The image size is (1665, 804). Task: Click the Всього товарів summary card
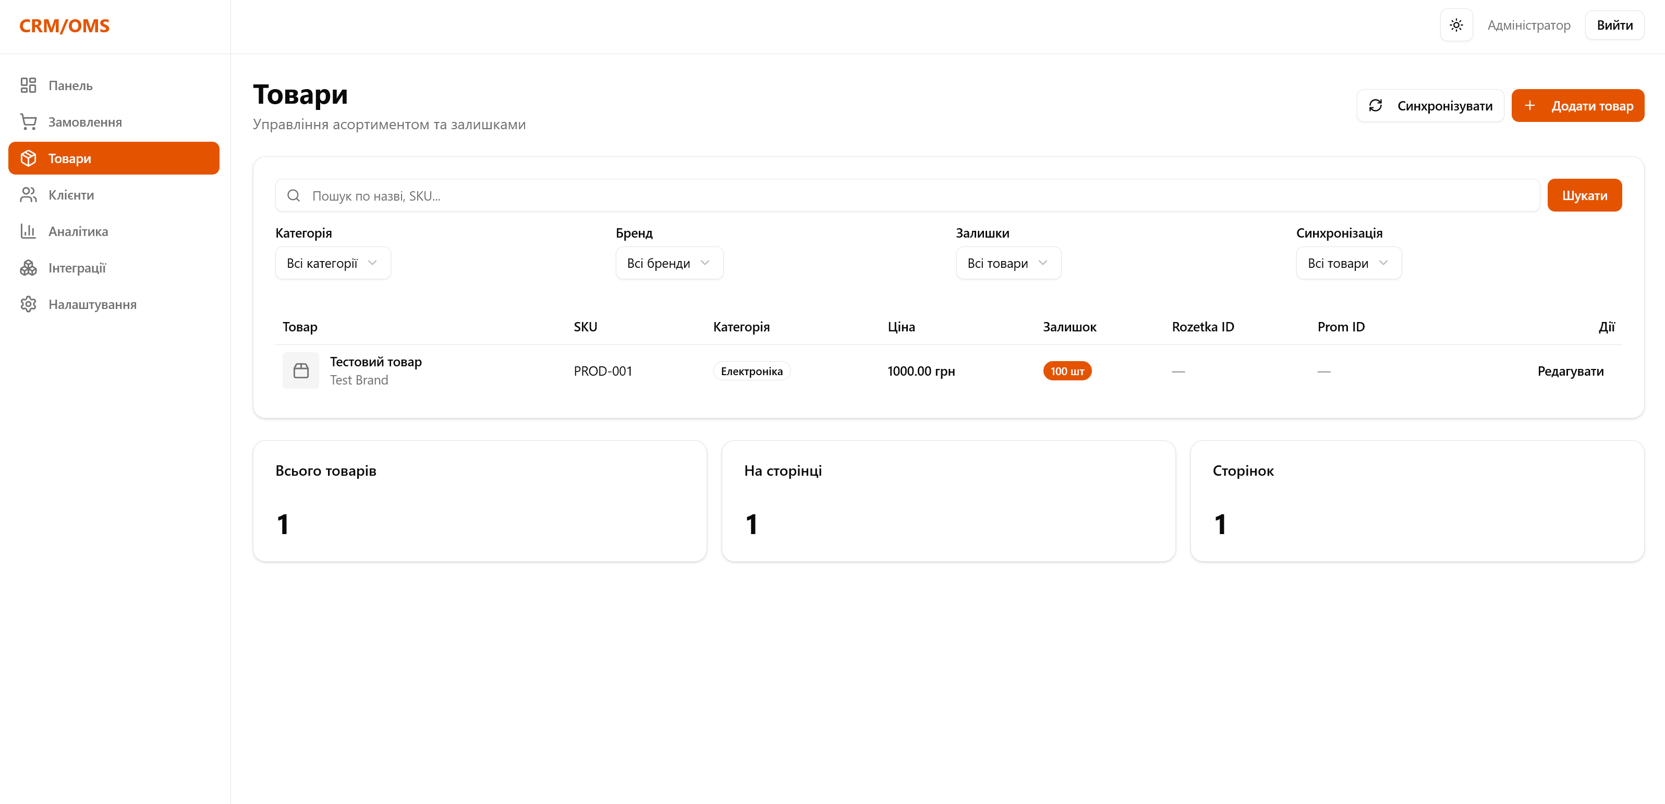(x=480, y=501)
